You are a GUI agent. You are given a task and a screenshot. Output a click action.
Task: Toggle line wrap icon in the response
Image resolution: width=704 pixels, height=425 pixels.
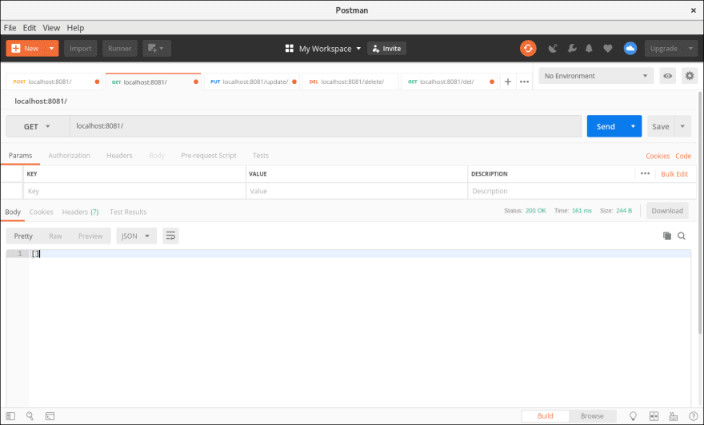[x=170, y=236]
